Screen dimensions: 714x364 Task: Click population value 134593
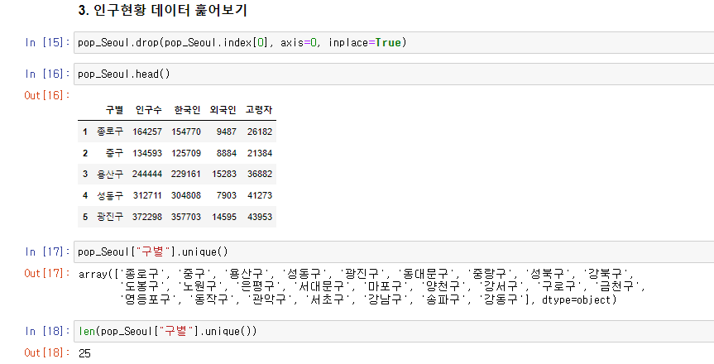(147, 153)
